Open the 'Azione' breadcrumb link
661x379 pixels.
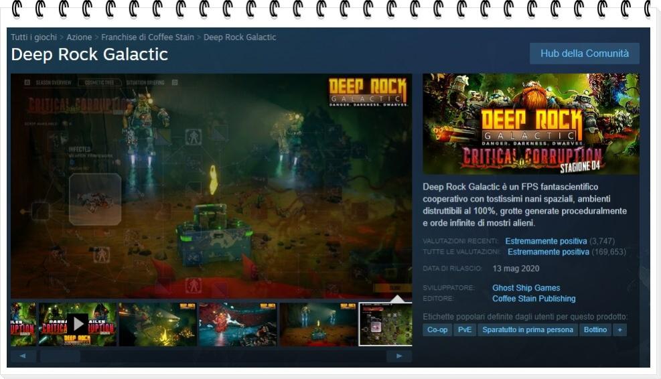79,37
